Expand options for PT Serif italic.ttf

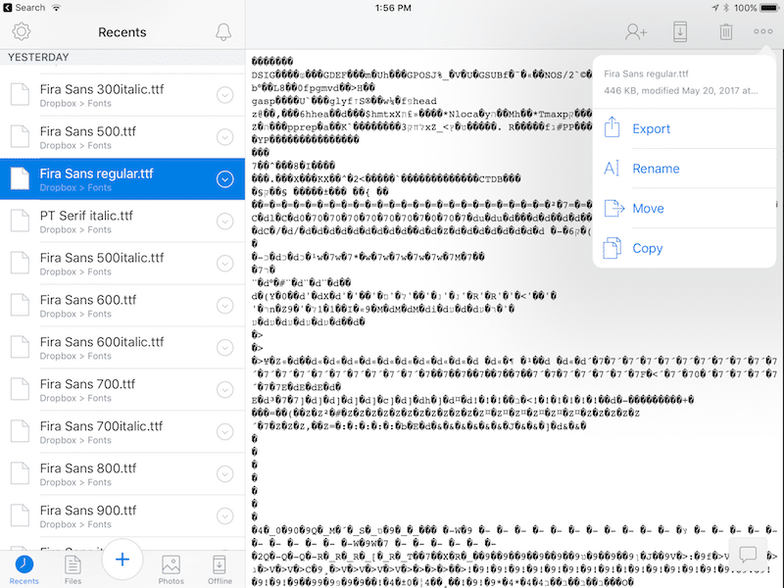coord(224,220)
